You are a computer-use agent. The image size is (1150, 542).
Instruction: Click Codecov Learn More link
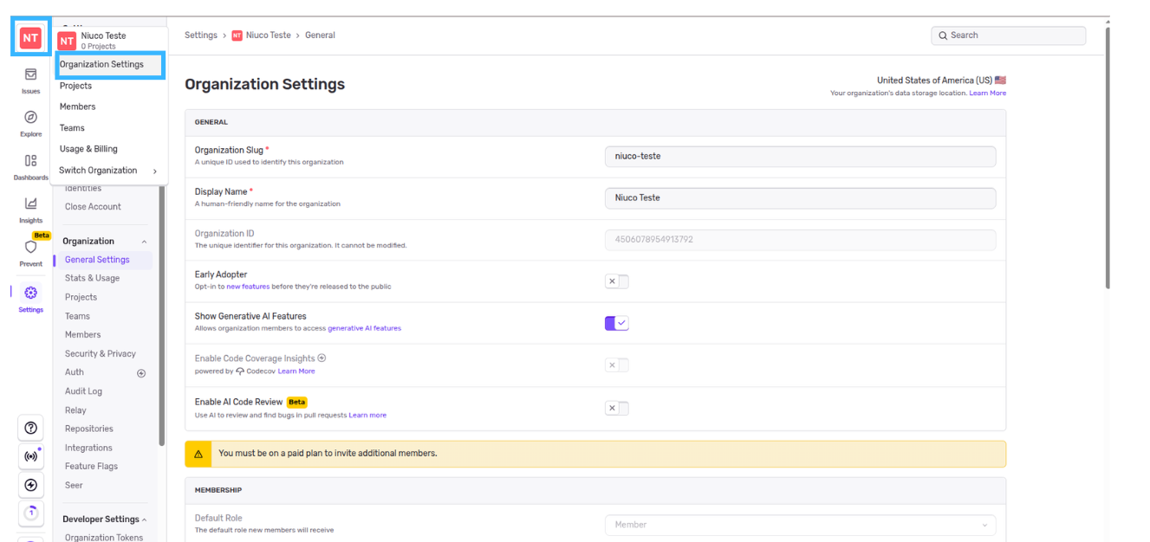(x=296, y=371)
